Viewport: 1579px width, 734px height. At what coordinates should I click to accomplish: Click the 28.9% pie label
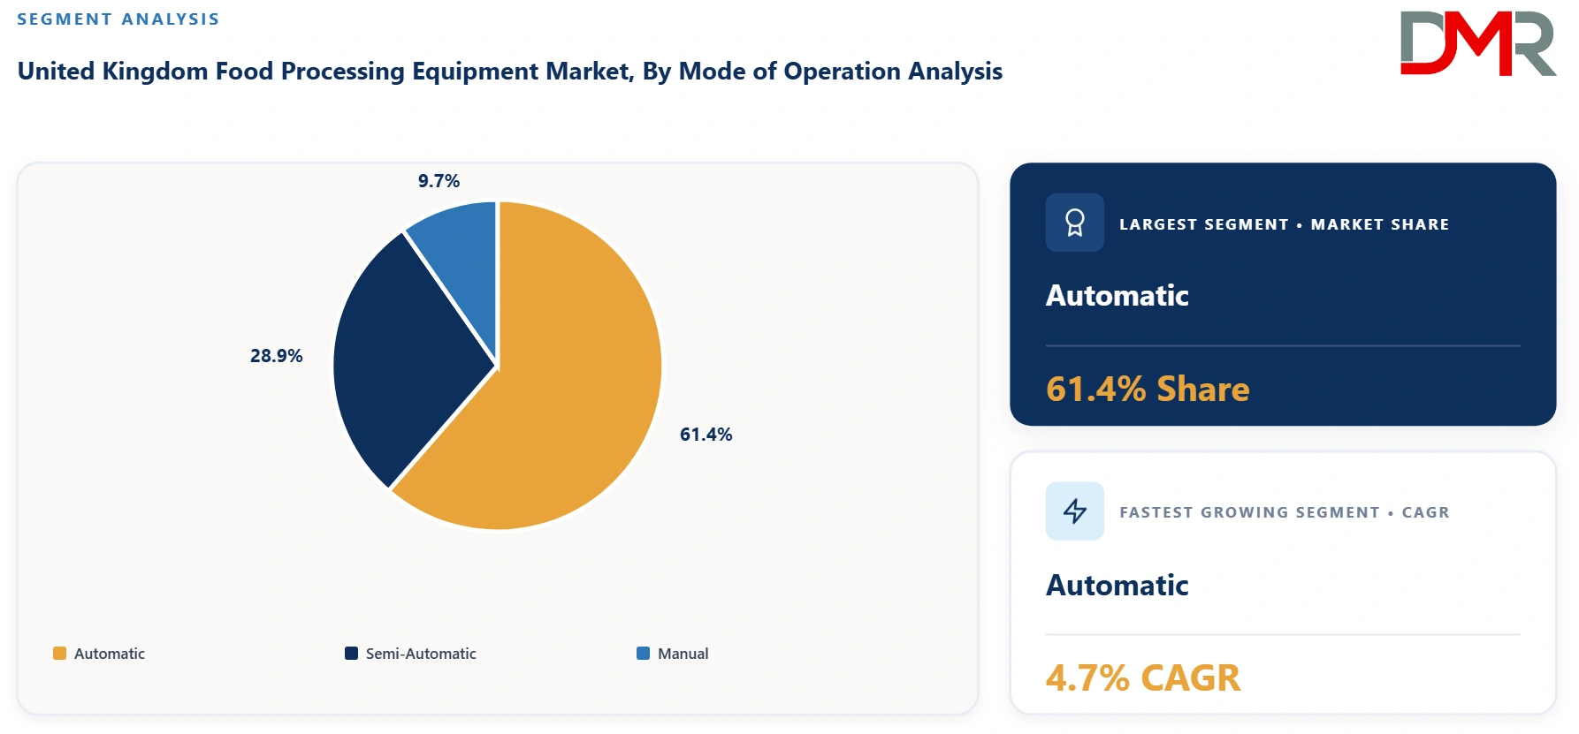click(276, 356)
